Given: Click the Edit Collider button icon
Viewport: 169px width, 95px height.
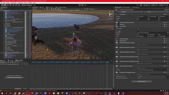Looking at the screenshot, I should pyautogui.click(x=138, y=29).
